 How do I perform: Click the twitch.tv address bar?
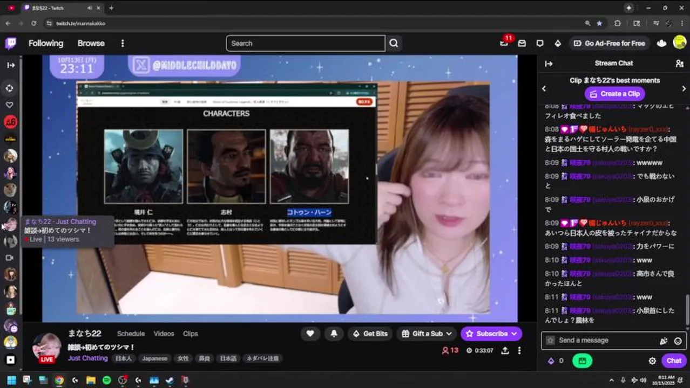click(x=313, y=23)
